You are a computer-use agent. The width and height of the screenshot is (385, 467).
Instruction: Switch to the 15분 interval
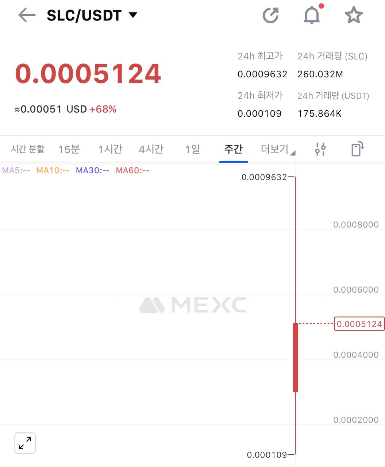coord(69,149)
